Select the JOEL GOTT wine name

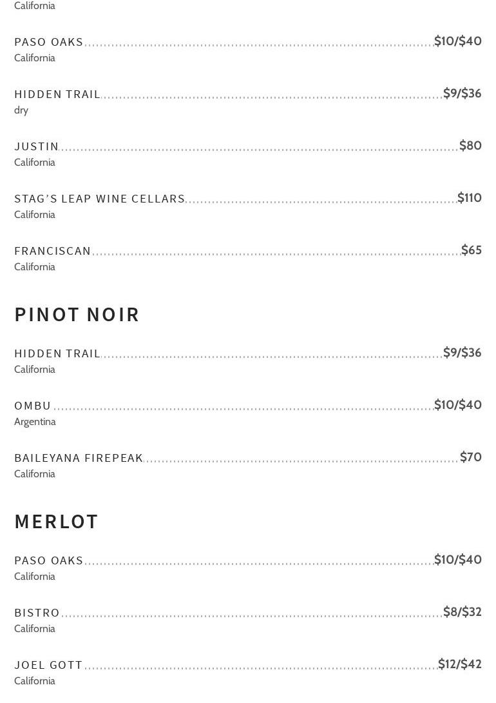[49, 666]
